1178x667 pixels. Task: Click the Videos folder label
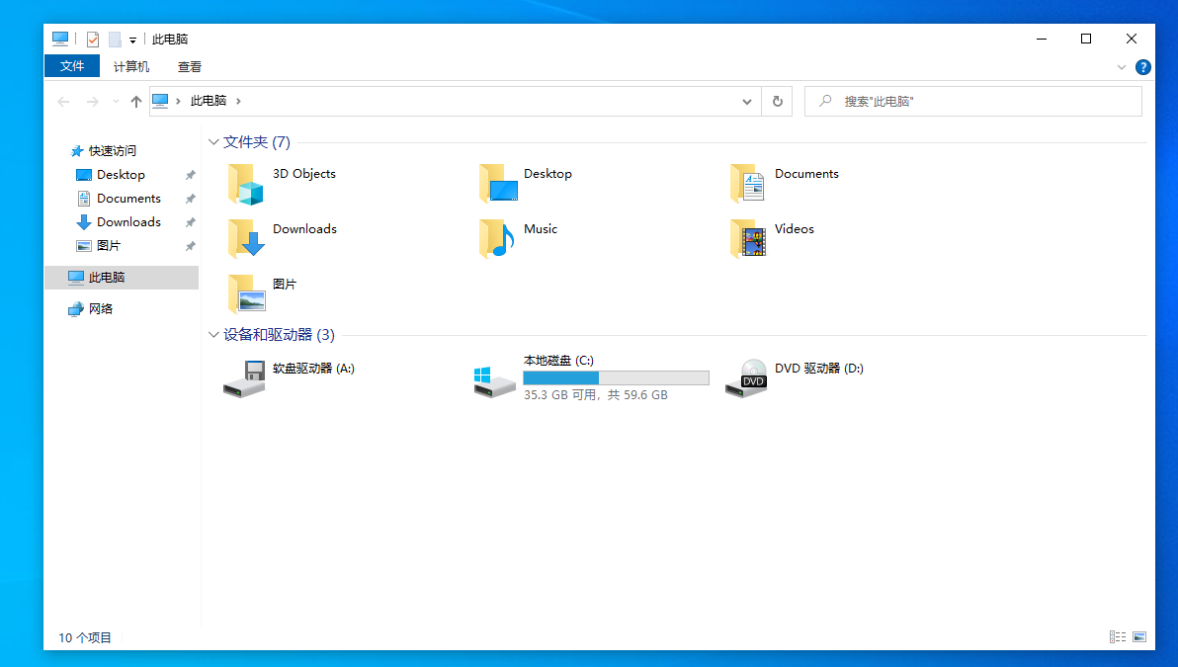click(795, 229)
